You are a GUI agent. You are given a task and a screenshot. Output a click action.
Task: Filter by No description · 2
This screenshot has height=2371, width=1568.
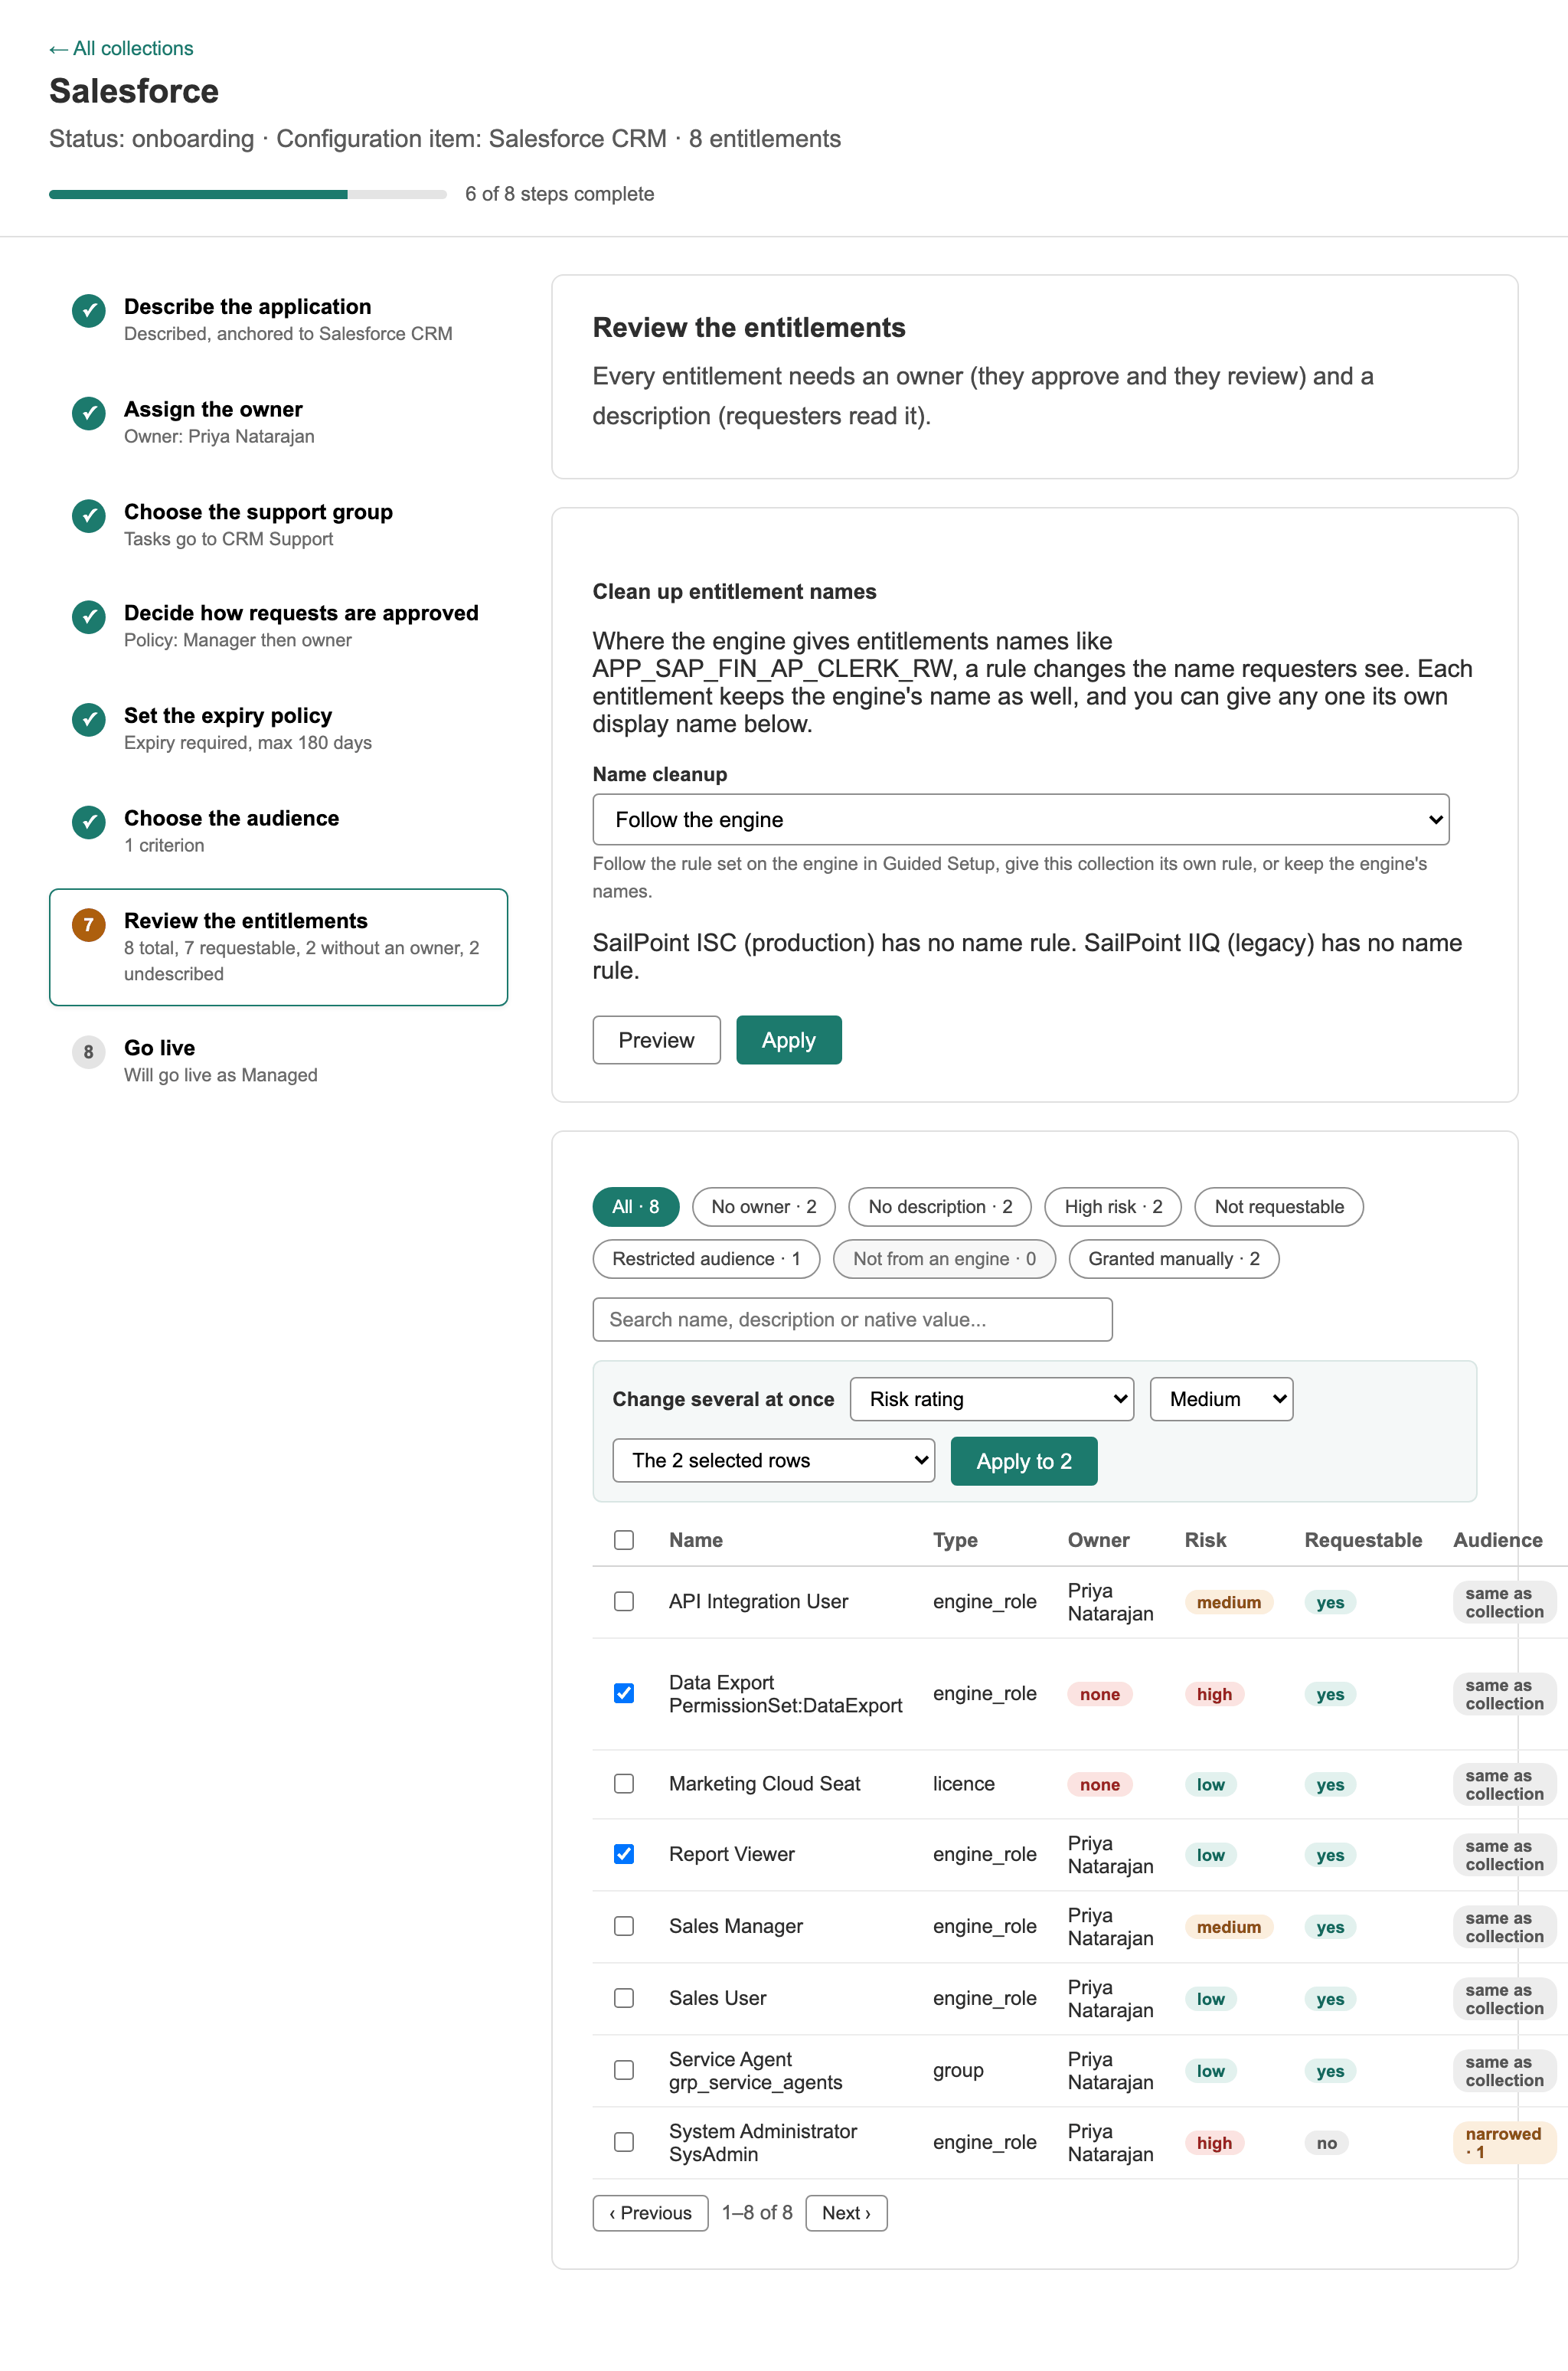point(940,1207)
